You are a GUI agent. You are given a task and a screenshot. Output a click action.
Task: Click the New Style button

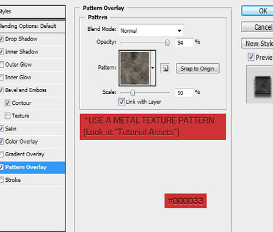(257, 44)
